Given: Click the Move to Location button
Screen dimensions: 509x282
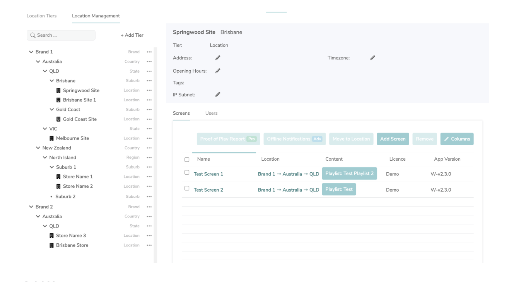Looking at the screenshot, I should click(351, 139).
